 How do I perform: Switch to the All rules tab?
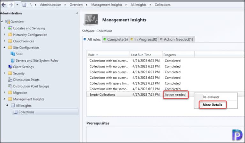[x=92, y=39]
